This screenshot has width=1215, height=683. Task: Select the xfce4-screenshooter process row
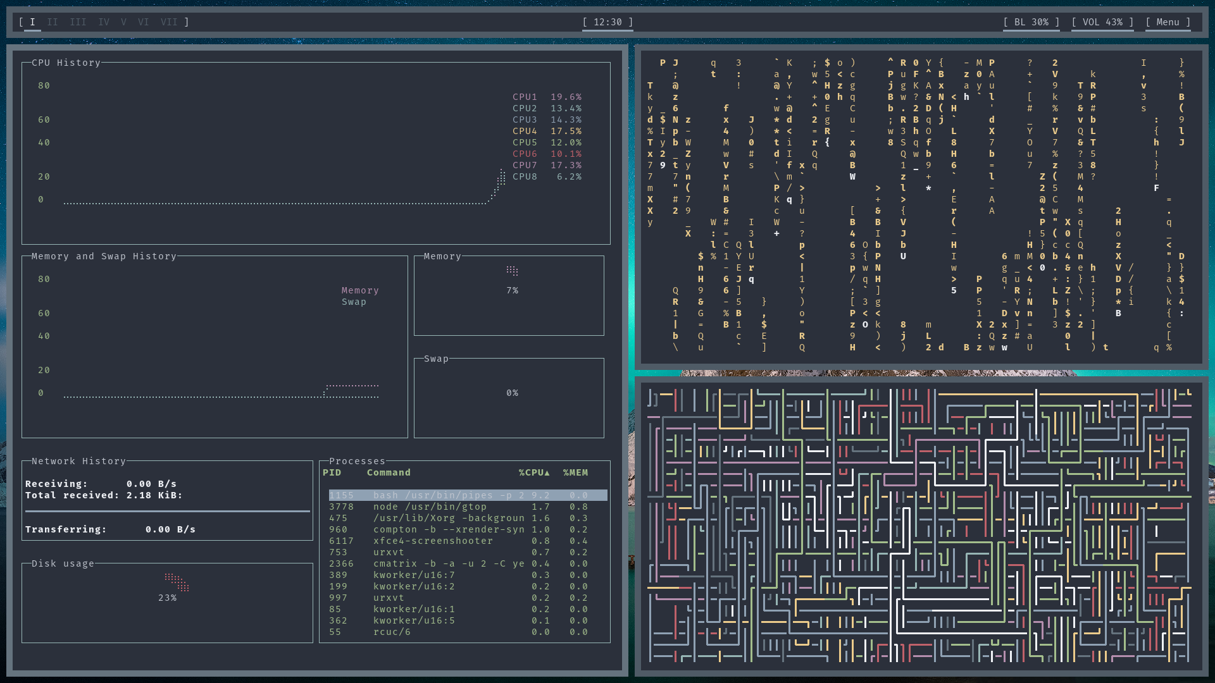point(468,541)
